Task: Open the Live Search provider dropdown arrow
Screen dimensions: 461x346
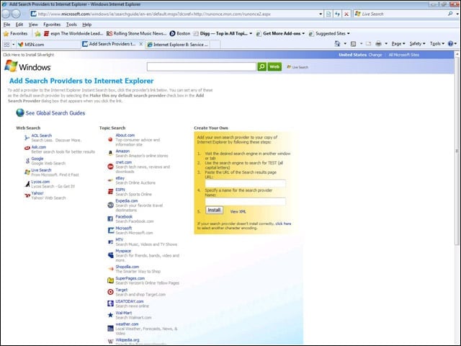Action: [457, 14]
